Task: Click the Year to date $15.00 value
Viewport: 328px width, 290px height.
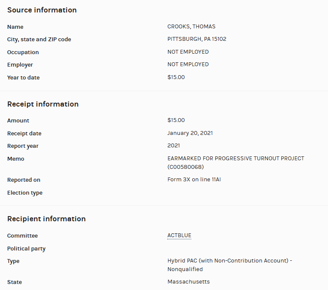Action: (176, 77)
